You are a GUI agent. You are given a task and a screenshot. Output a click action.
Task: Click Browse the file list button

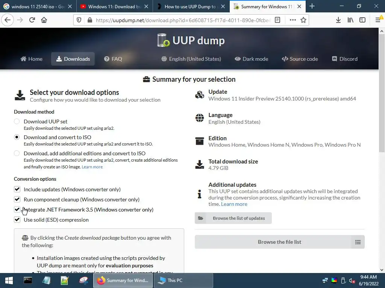point(279,242)
